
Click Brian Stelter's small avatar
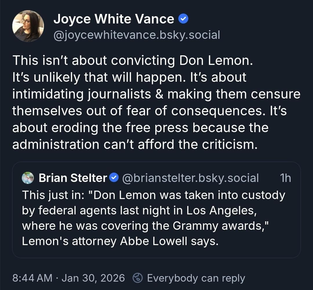[28, 178]
